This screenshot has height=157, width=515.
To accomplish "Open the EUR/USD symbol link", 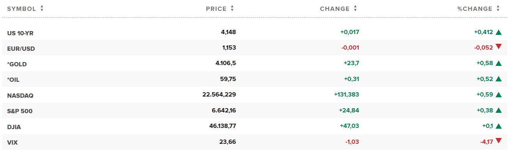I will point(21,49).
